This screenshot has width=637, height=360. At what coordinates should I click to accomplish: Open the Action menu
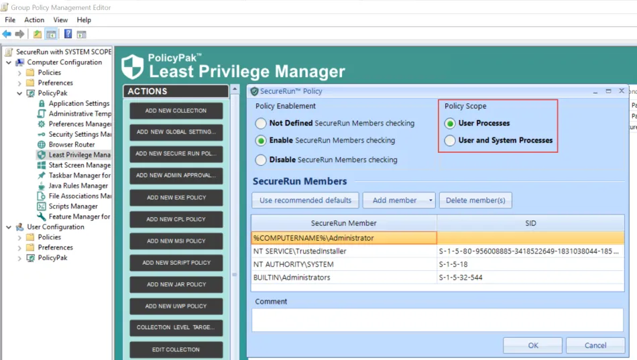click(x=34, y=20)
